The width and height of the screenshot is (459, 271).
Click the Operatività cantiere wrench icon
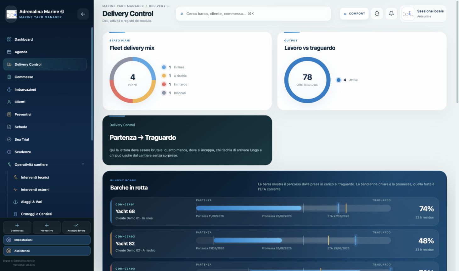pyautogui.click(x=9, y=165)
